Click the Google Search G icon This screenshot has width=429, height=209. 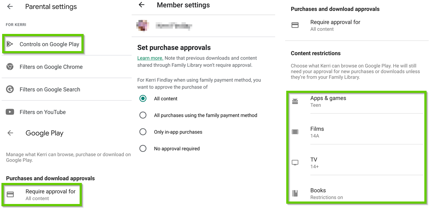click(x=10, y=89)
